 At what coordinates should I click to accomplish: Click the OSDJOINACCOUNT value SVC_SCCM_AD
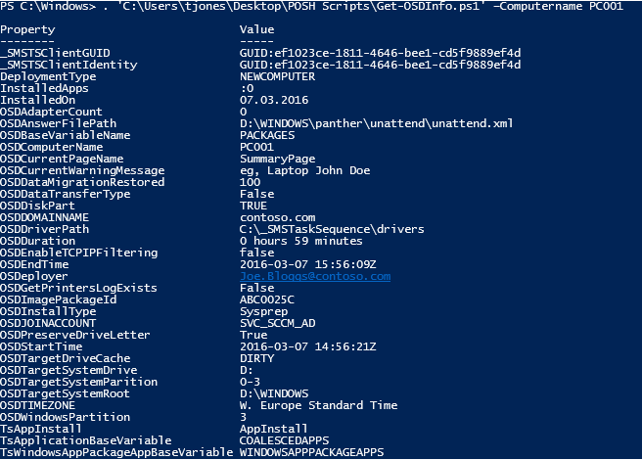click(277, 323)
